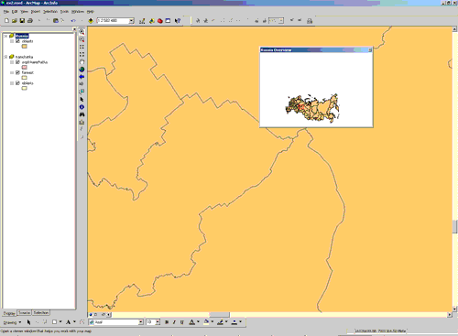Switch to the Source tab
The height and width of the screenshot is (336, 458).
24,313
